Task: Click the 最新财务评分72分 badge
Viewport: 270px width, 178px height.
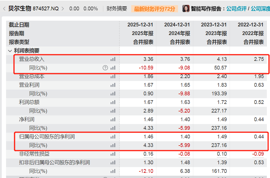Action: coord(154,9)
